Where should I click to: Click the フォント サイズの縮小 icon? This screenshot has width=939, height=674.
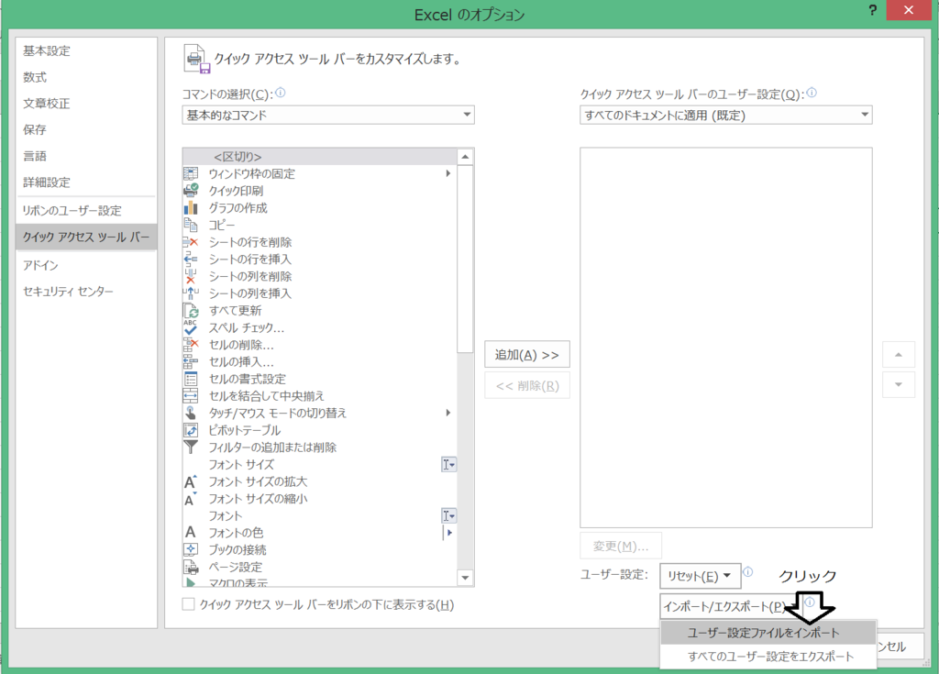coord(191,499)
